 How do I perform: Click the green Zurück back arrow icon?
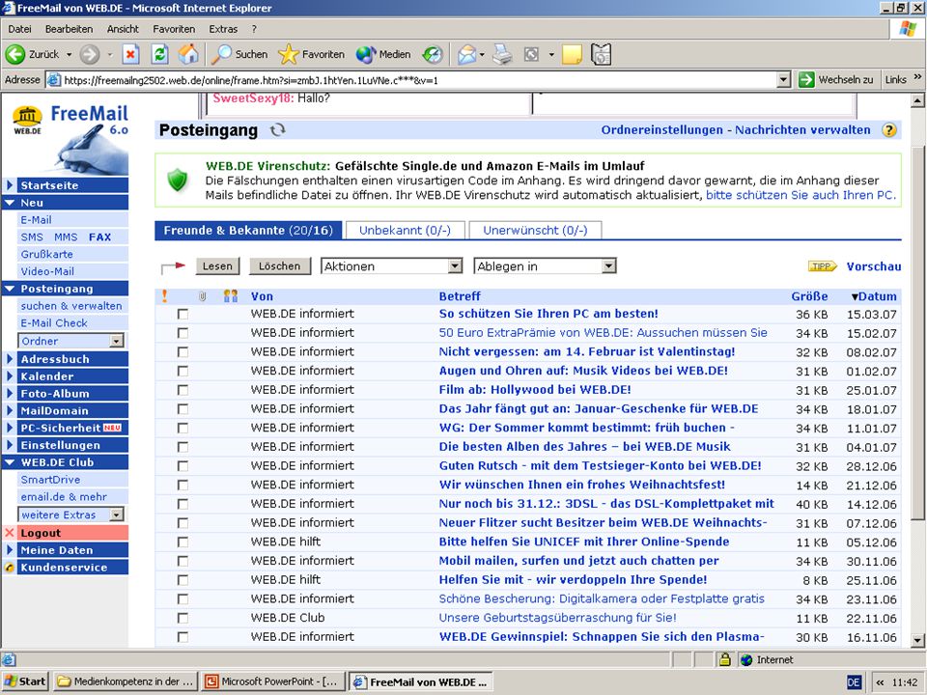pyautogui.click(x=15, y=54)
